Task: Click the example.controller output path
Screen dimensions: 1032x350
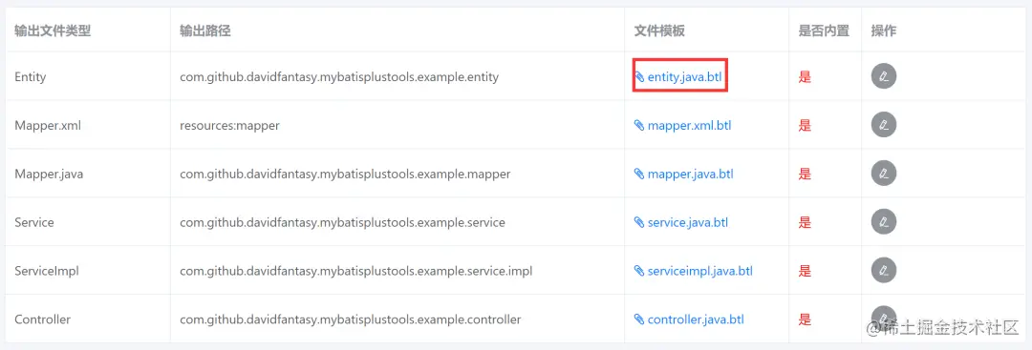Action: (x=350, y=319)
